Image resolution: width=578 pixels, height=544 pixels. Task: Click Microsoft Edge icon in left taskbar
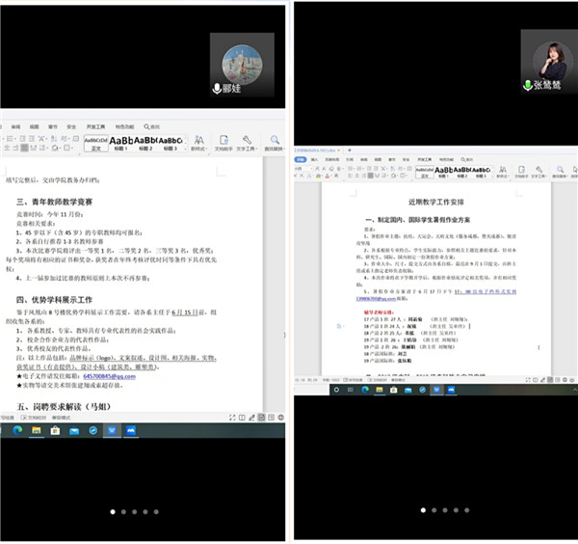[17, 430]
